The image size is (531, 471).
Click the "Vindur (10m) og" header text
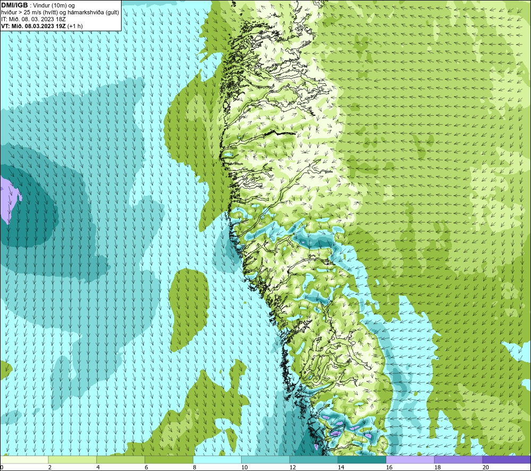click(x=54, y=6)
